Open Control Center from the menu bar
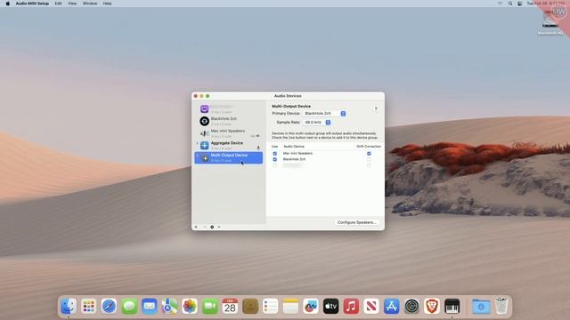 click(520, 4)
